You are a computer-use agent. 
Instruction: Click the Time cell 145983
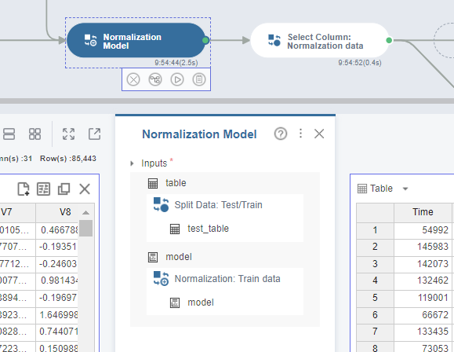click(423, 247)
